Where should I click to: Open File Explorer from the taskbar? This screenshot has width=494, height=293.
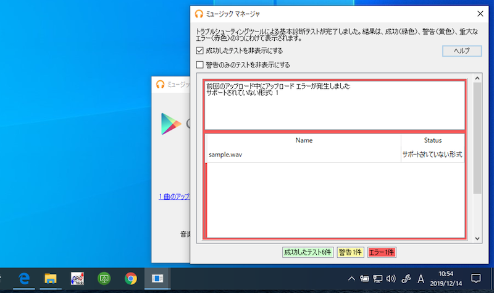[51, 278]
